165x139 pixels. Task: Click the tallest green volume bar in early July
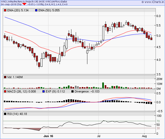tap(103, 85)
